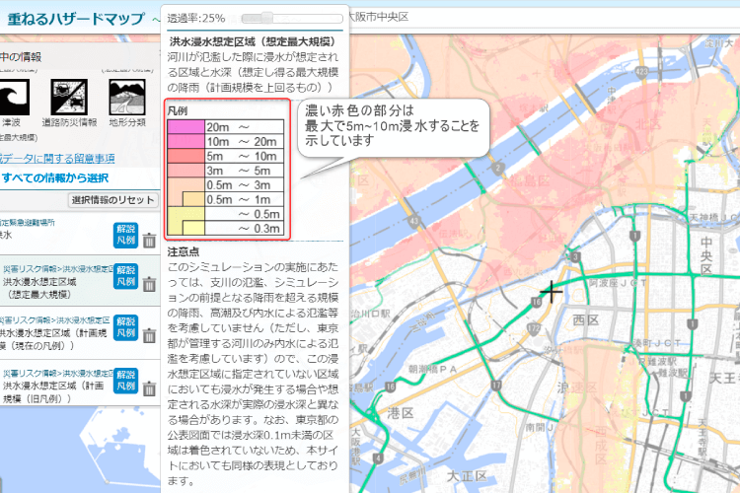Click the route 43 shield on the map
The width and height of the screenshot is (740, 493).
[413, 221]
